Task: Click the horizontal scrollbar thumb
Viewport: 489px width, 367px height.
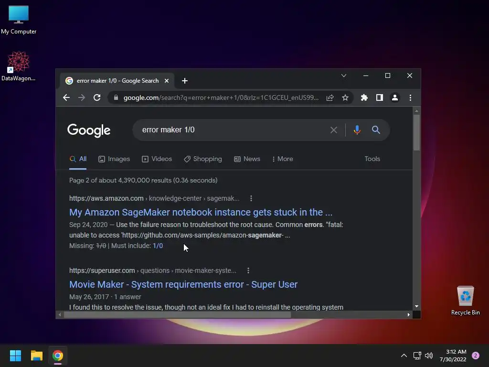Action: click(x=177, y=314)
